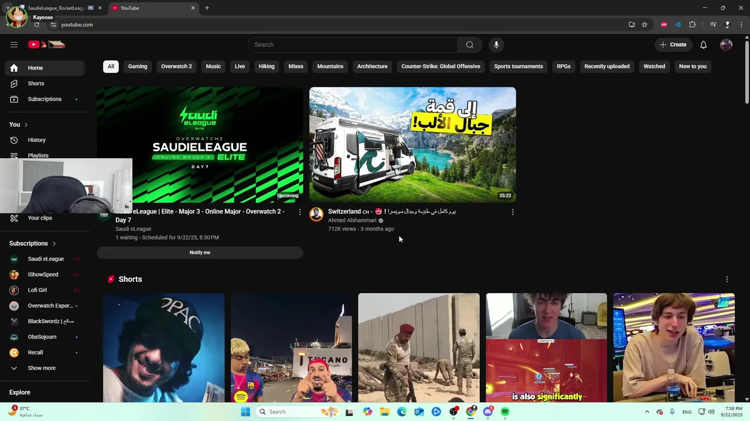Select the Music filter chip
750x421 pixels.
[x=213, y=67]
